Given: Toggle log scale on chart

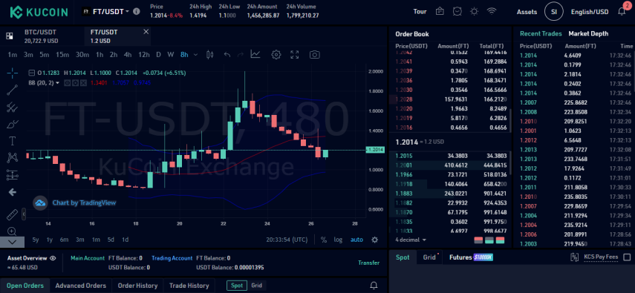Looking at the screenshot, I should coord(338,240).
